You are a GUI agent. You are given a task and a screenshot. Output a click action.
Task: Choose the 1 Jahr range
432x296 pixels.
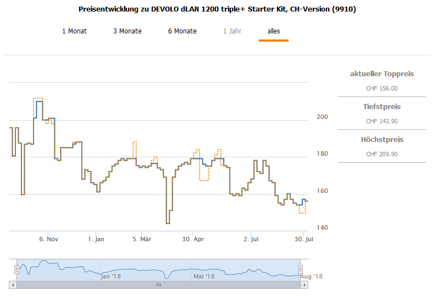click(232, 31)
